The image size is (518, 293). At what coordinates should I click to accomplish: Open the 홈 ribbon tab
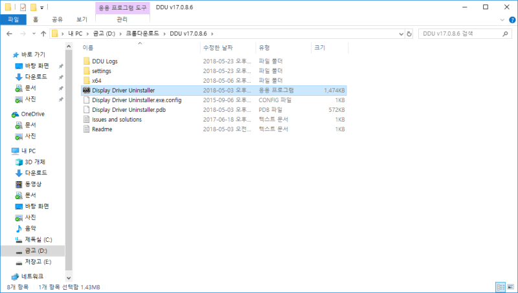click(36, 19)
